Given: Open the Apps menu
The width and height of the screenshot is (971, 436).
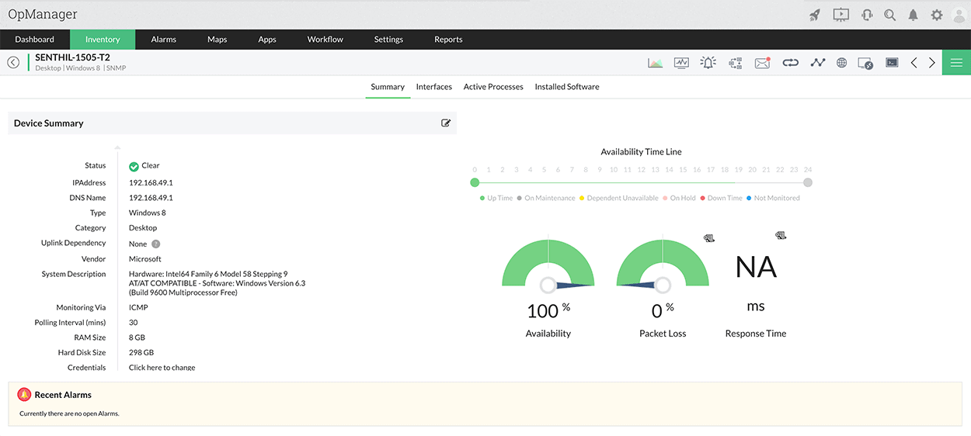Looking at the screenshot, I should (267, 40).
